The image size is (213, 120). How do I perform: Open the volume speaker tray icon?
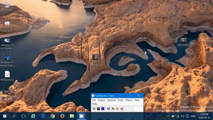(182, 116)
